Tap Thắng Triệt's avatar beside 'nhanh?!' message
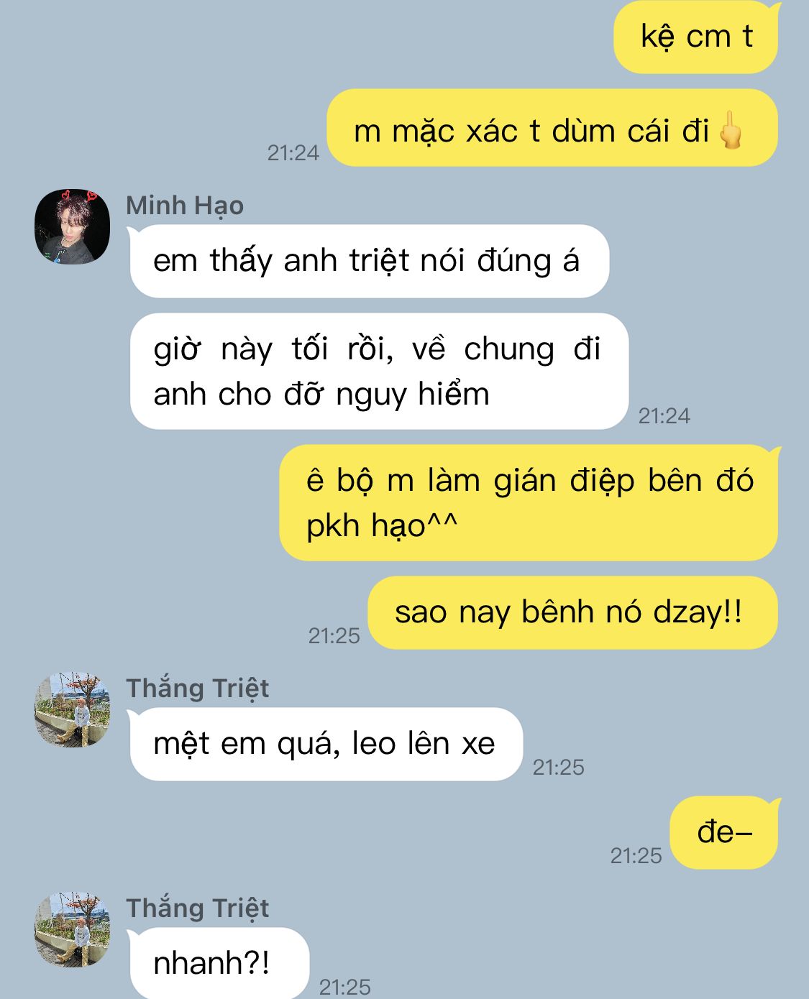 (x=72, y=929)
